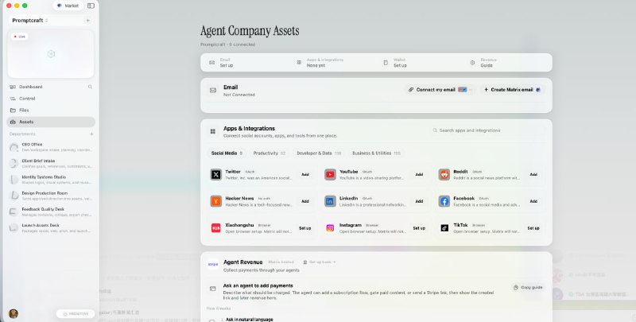Click the YouTube app icon

click(x=330, y=174)
